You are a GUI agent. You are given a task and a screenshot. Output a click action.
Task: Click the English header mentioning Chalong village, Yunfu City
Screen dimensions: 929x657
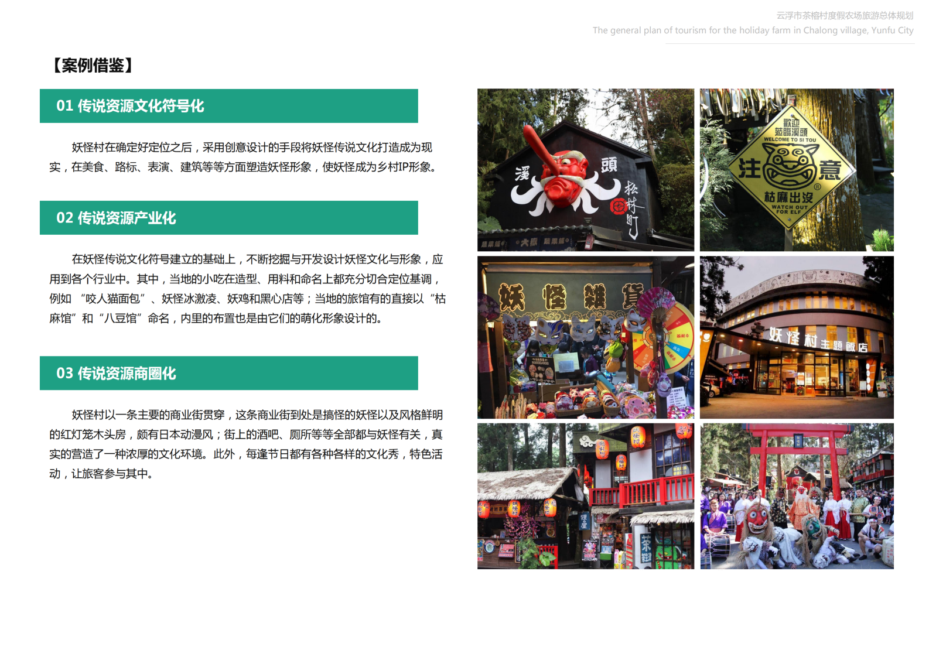[753, 30]
